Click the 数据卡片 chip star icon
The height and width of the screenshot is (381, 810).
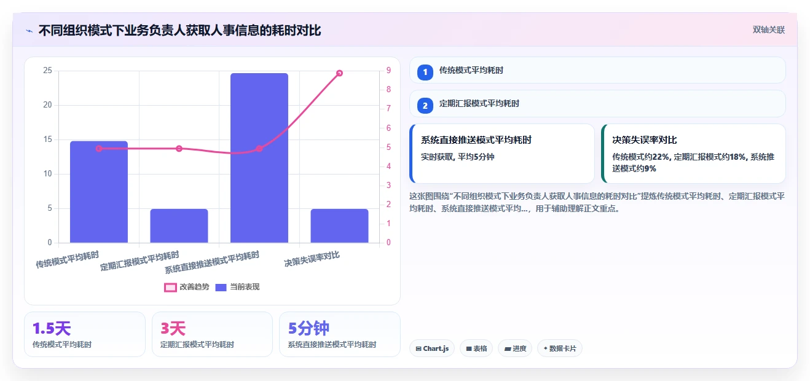pyautogui.click(x=545, y=348)
